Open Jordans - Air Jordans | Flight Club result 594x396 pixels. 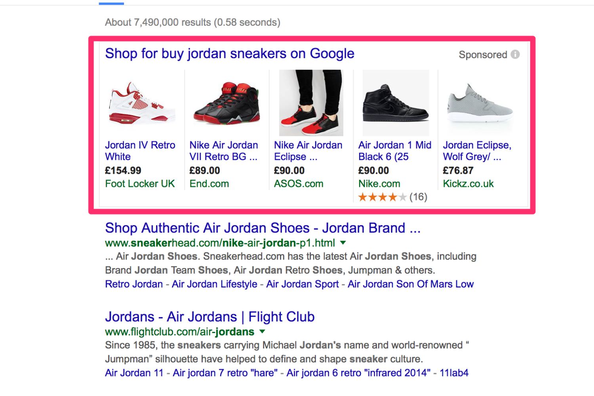pyautogui.click(x=209, y=317)
